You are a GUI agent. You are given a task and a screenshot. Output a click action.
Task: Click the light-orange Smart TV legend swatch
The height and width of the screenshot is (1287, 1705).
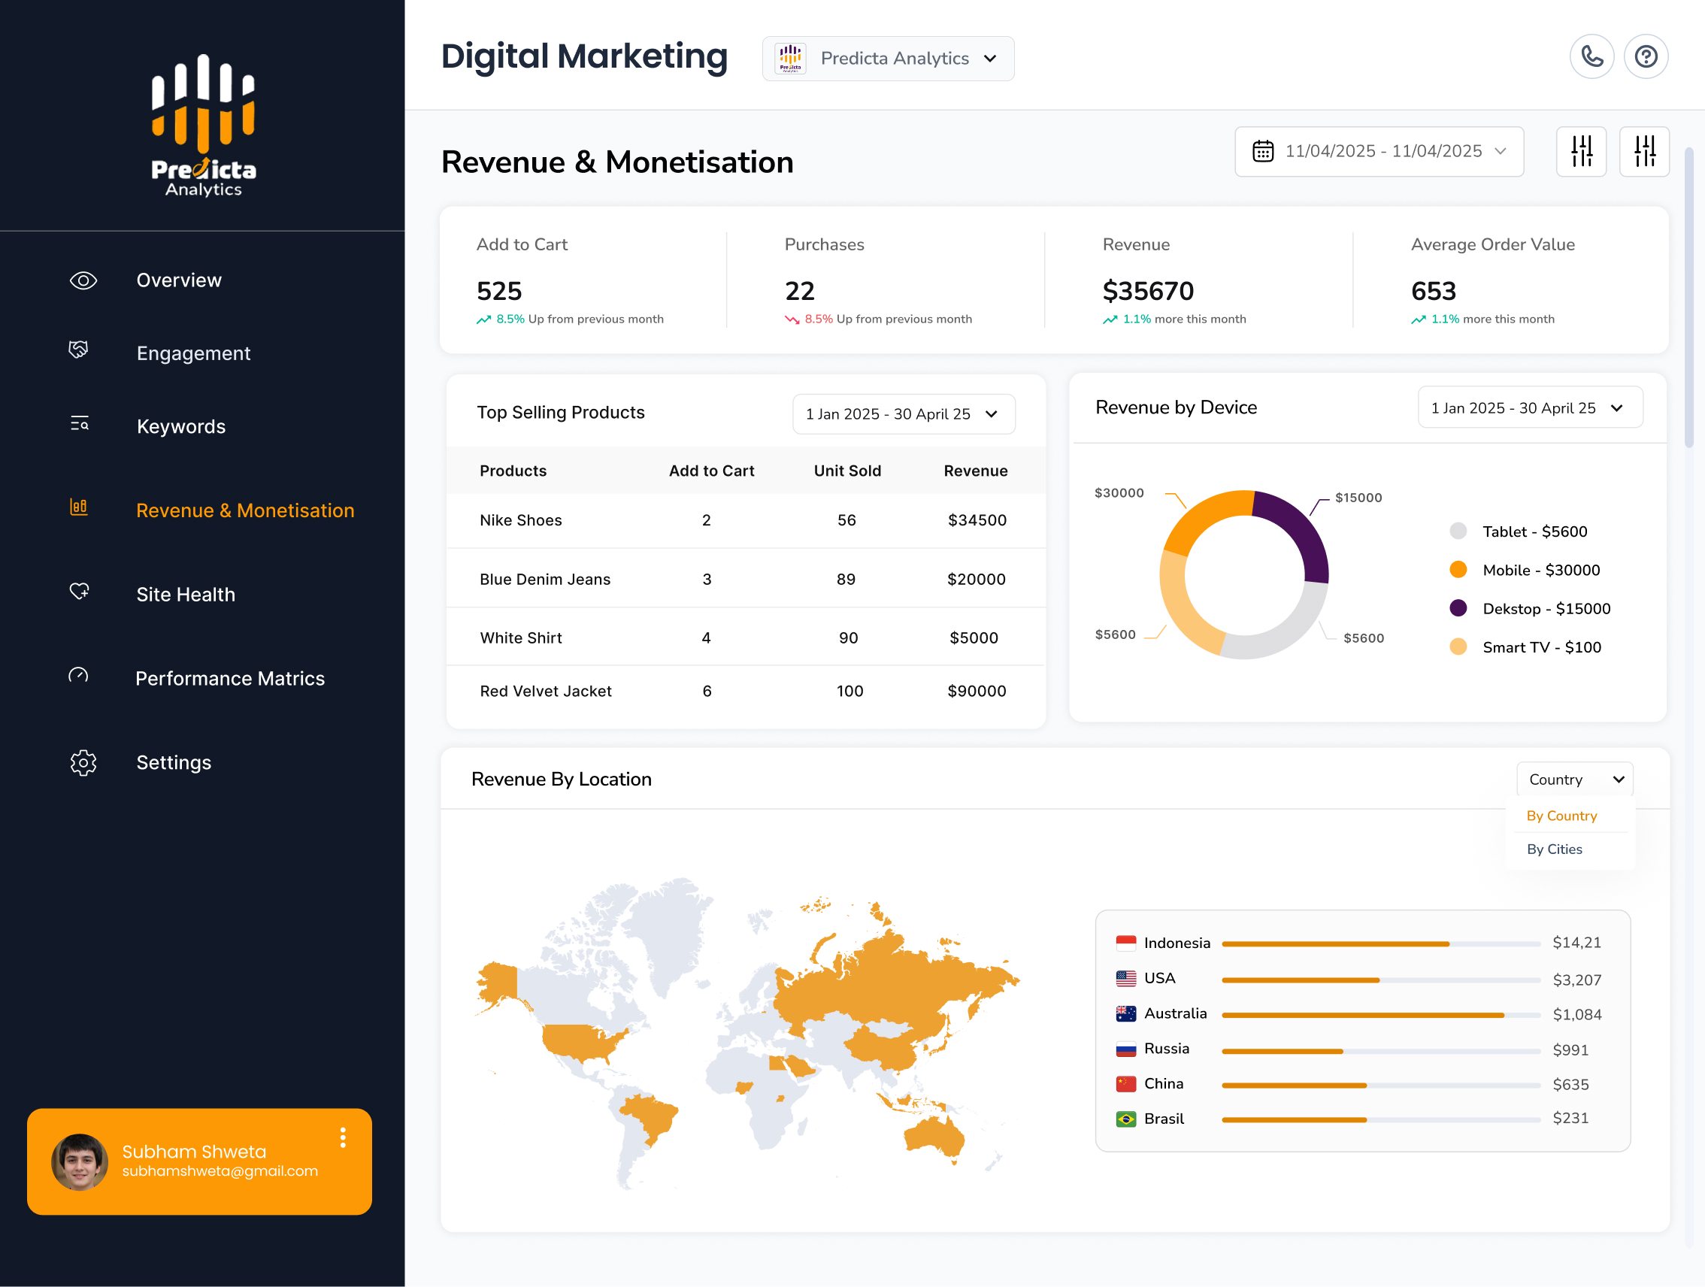coord(1458,647)
